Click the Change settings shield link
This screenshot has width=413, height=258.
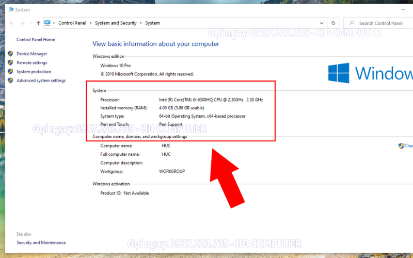406,146
